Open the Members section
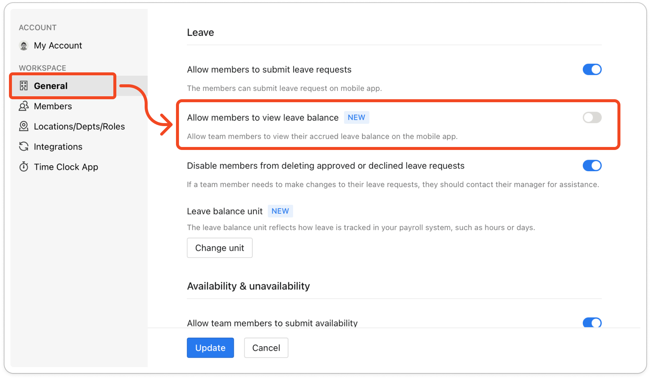Viewport: 651px width, 379px height. [53, 106]
